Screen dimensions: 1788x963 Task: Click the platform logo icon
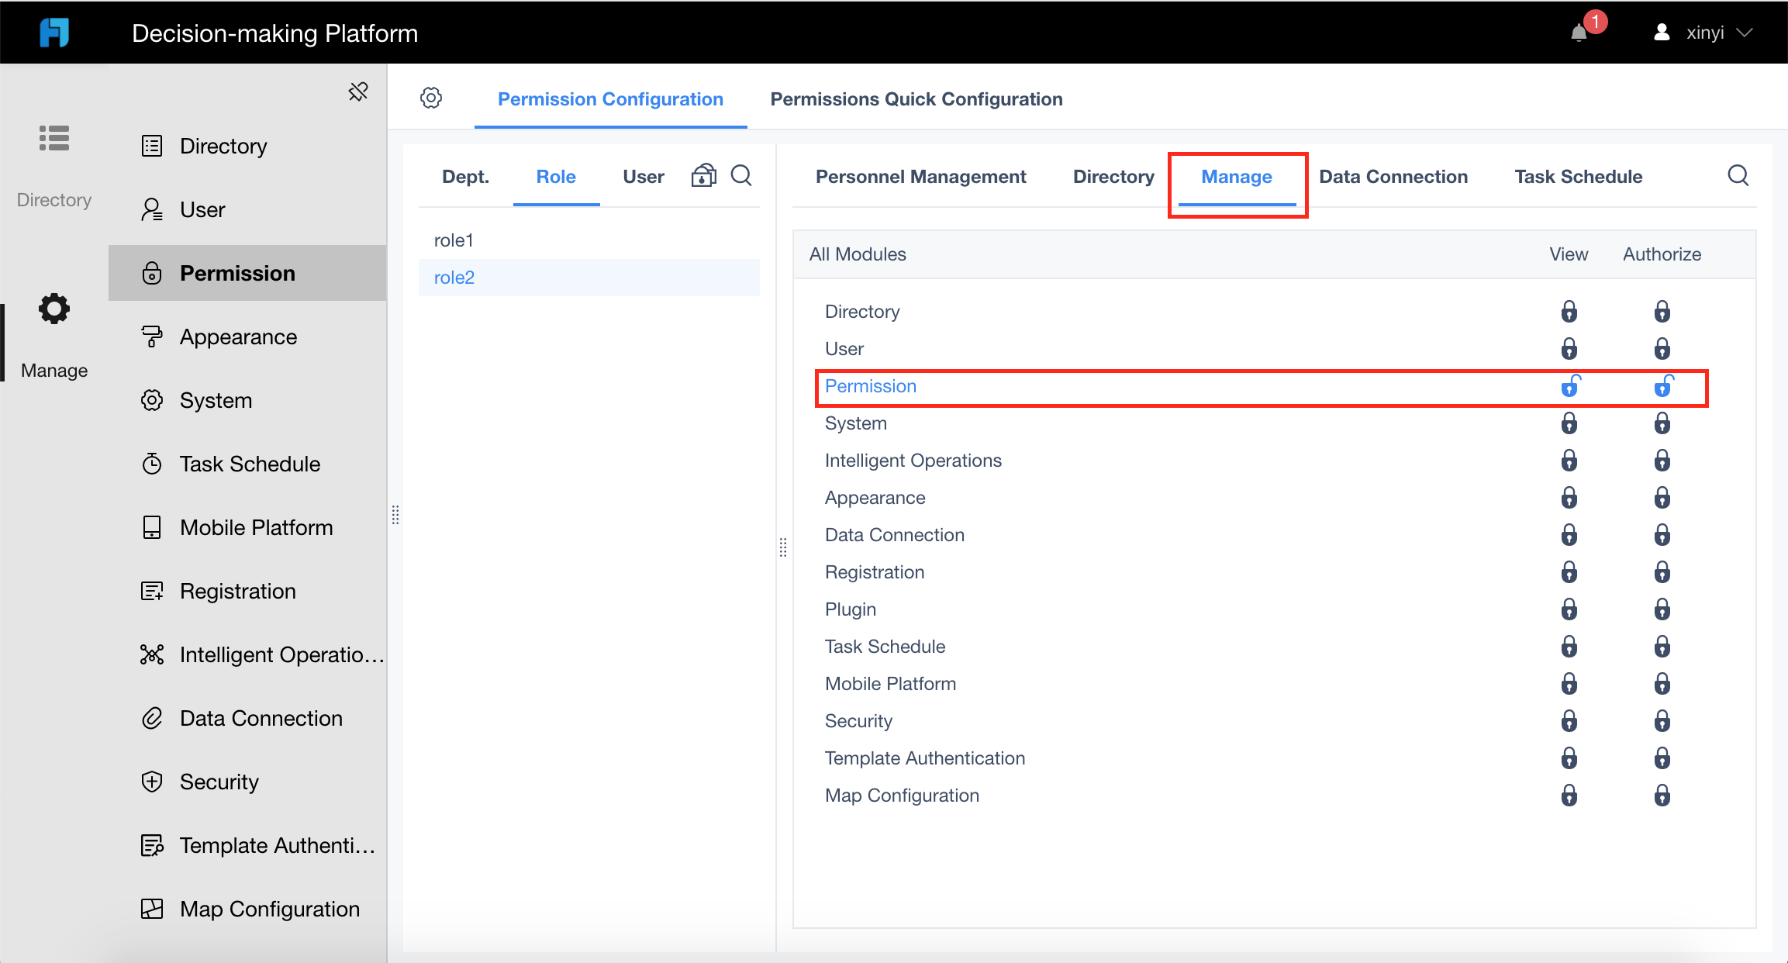[x=54, y=33]
